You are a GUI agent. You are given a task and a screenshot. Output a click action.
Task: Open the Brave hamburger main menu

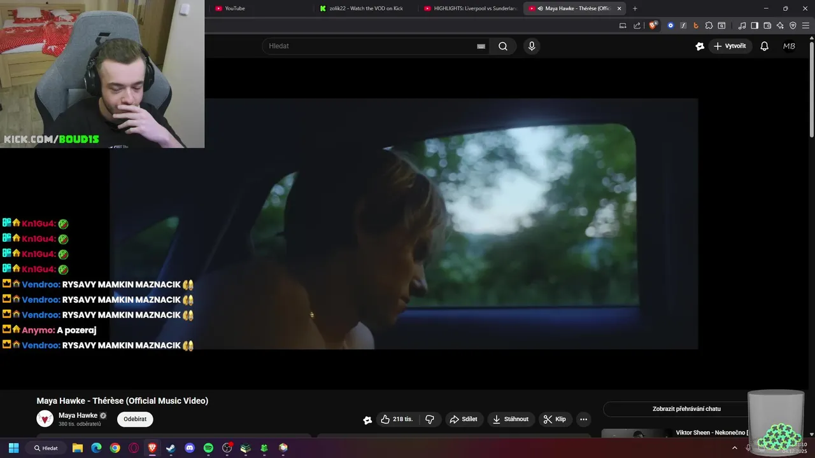click(806, 25)
